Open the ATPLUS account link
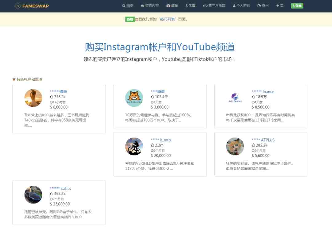The width and height of the screenshot is (332, 232). 263,140
